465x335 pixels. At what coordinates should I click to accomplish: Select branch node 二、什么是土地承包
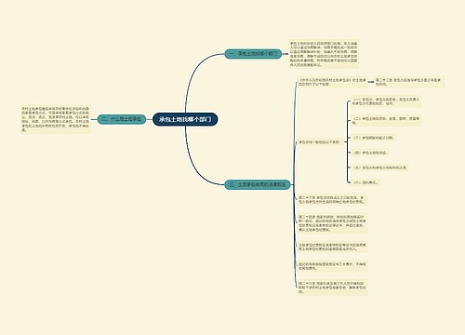coord(122,119)
